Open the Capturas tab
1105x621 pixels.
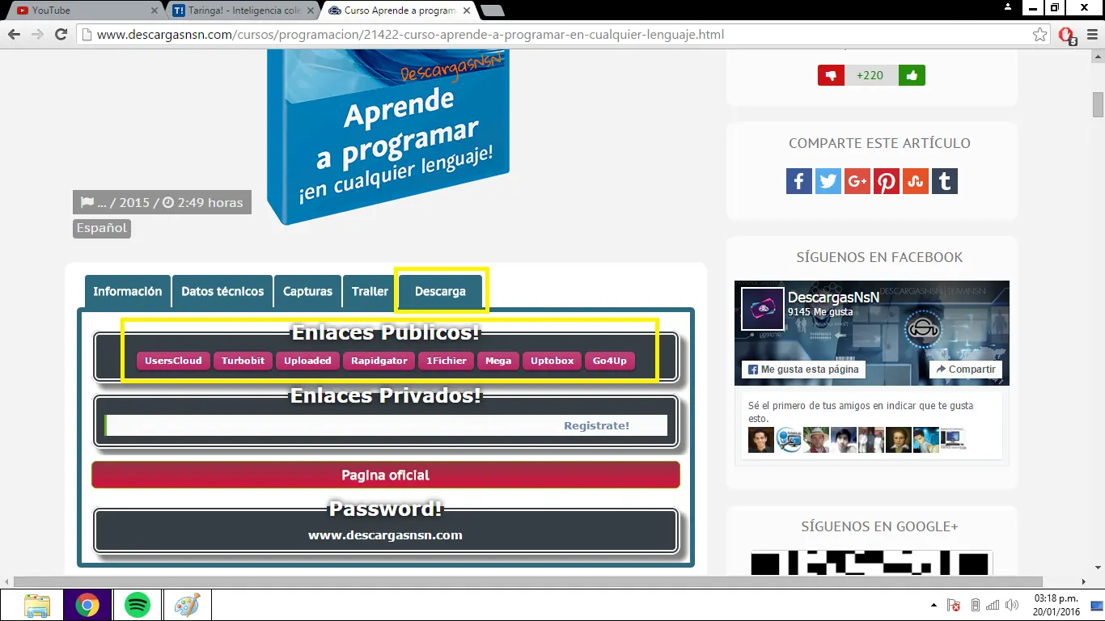[x=307, y=291]
